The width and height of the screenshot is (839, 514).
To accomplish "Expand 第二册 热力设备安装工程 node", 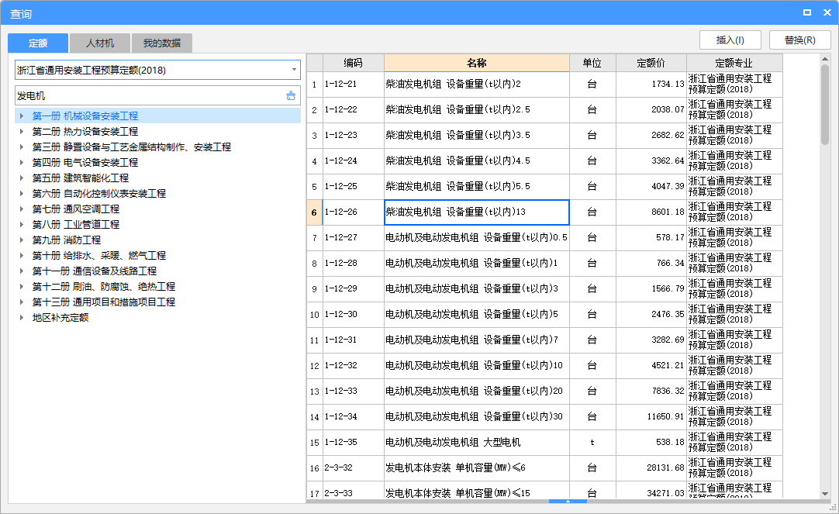I will pos(22,131).
